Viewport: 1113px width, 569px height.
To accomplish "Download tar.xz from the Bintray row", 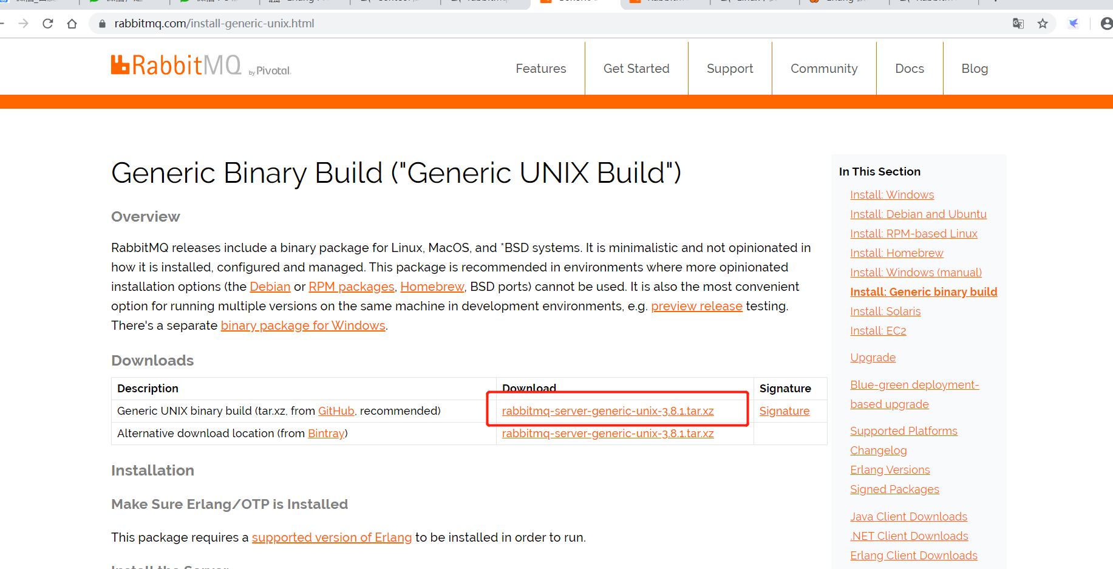I will 608,434.
